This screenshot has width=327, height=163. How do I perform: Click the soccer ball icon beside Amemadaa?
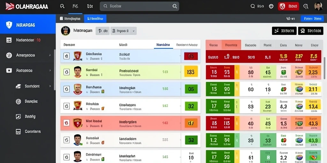pyautogui.click(x=9, y=55)
